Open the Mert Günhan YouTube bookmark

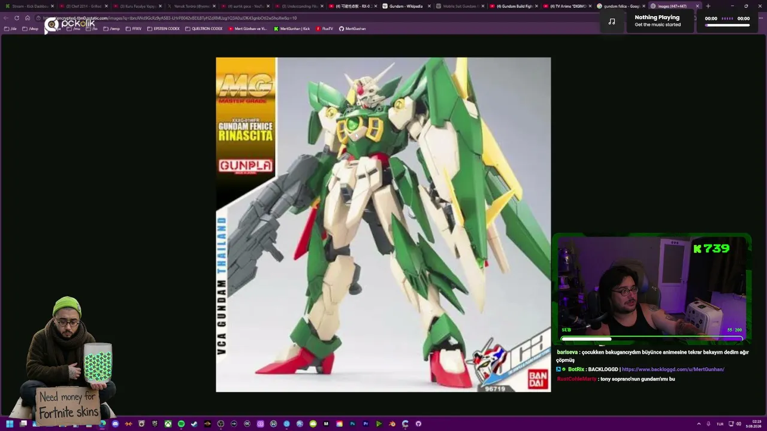point(248,29)
